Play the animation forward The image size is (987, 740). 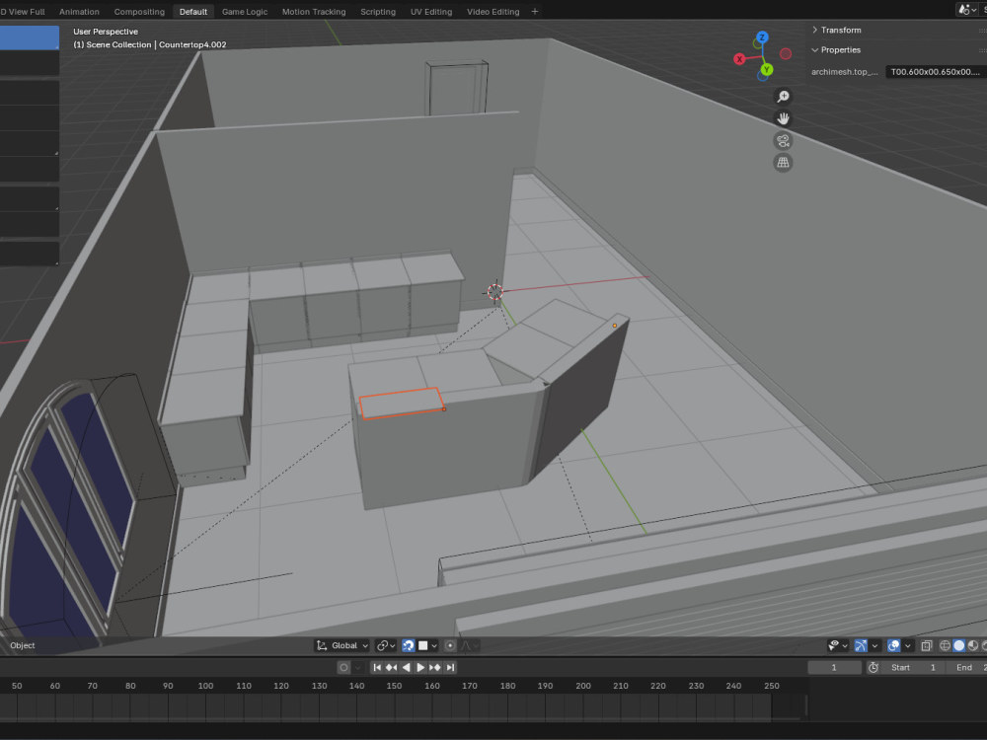click(x=420, y=668)
